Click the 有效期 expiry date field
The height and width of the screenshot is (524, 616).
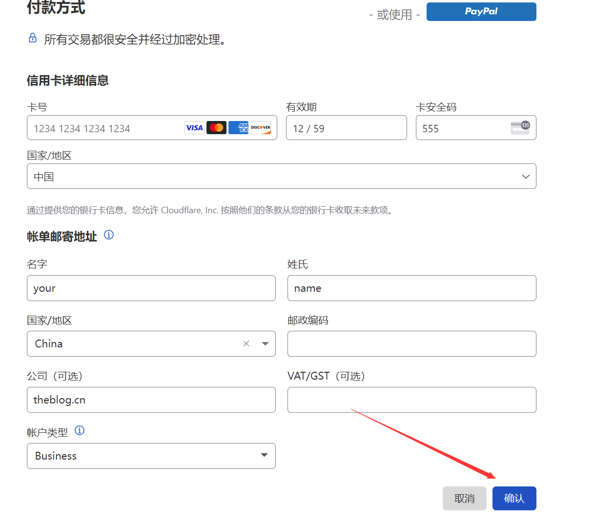click(346, 127)
